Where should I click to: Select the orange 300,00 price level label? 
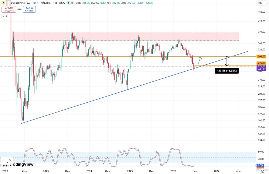point(261,56)
